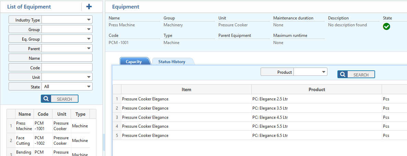Viewport: 407px width, 156px height.
Task: Click the plus icon to add equipment
Action: [x=89, y=7]
